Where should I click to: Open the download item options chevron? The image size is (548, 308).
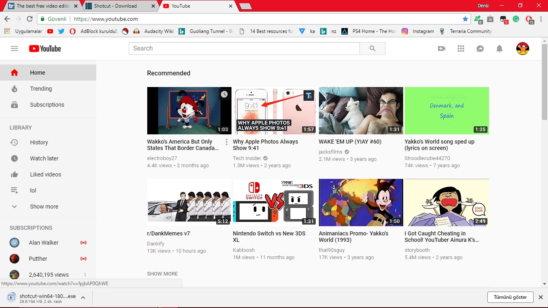coord(83,298)
